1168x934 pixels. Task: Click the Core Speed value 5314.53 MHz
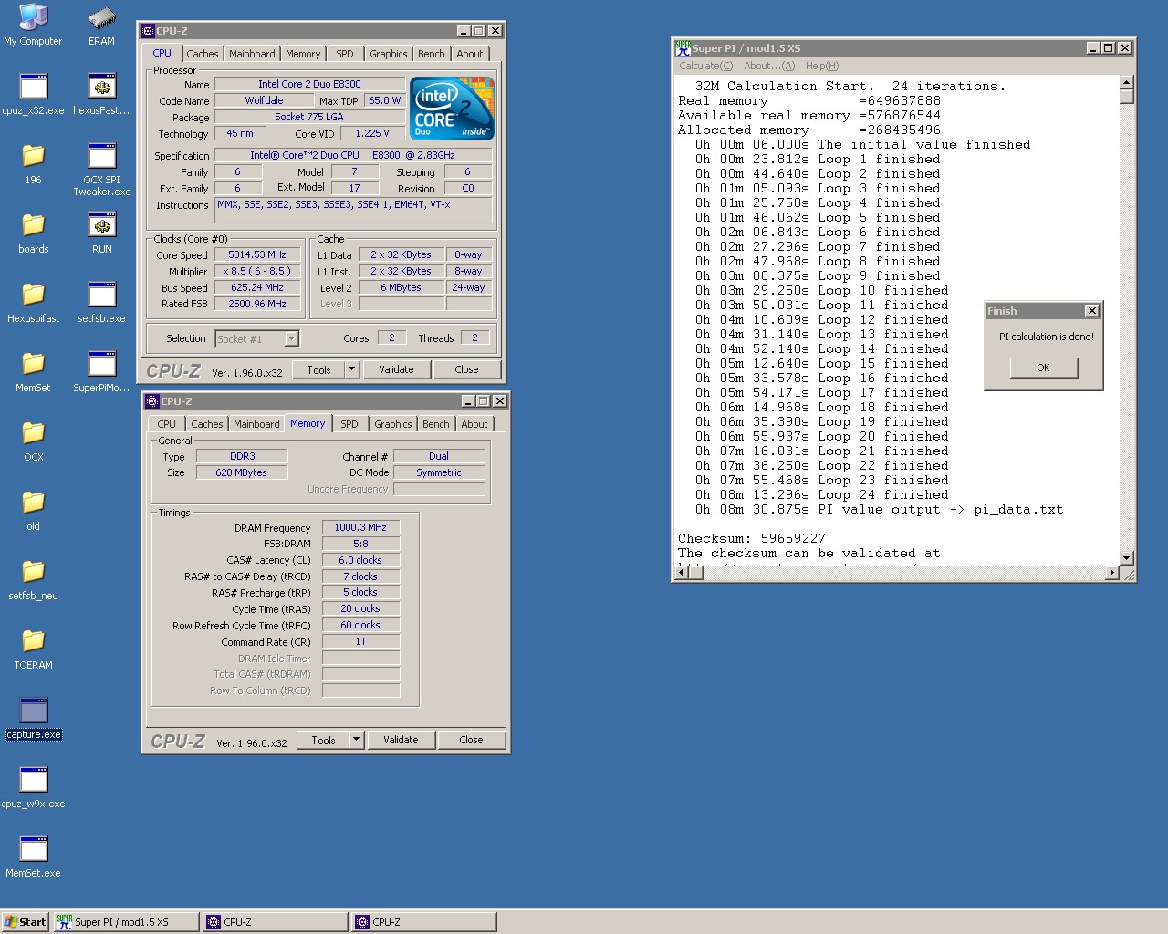tap(257, 254)
